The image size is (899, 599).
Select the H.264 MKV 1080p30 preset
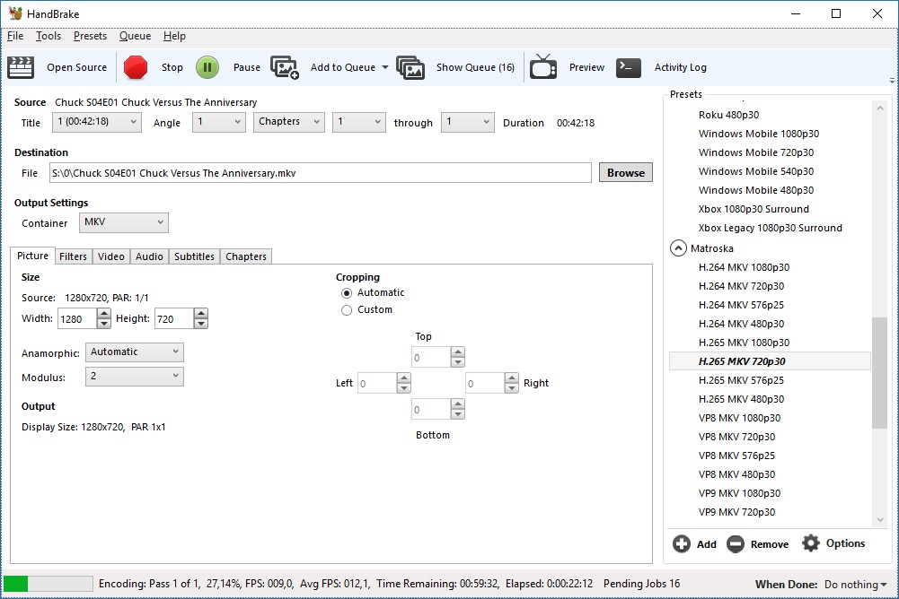coord(744,267)
